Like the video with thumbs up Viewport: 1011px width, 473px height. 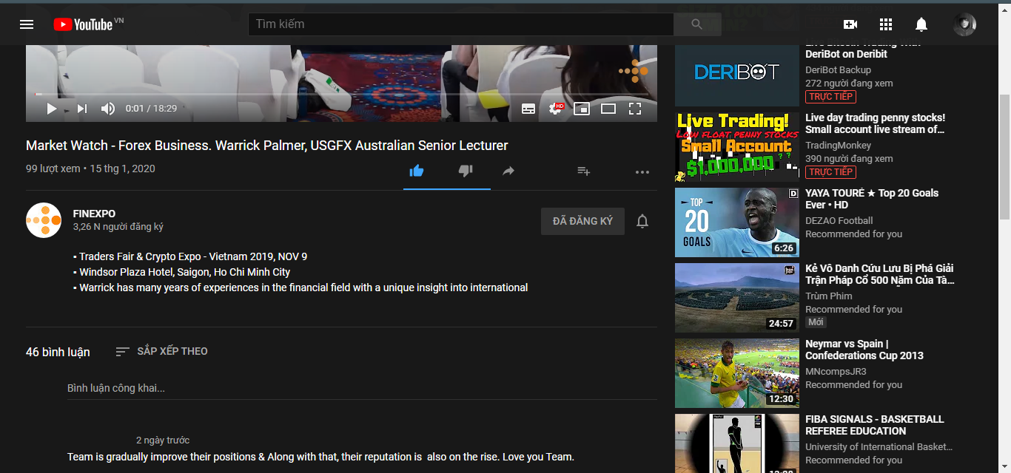click(x=417, y=171)
